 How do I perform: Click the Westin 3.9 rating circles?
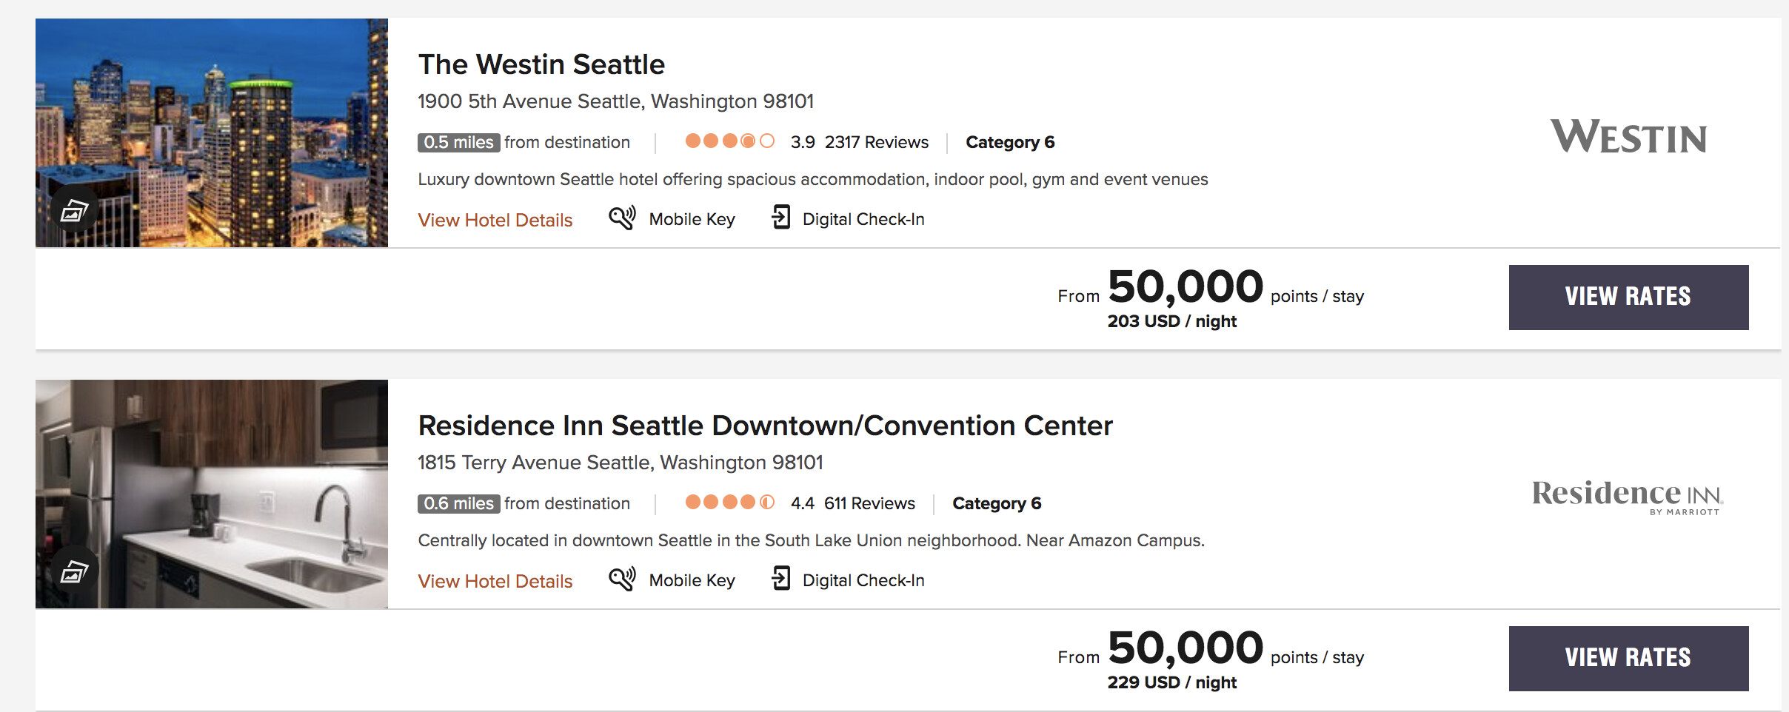(x=729, y=141)
